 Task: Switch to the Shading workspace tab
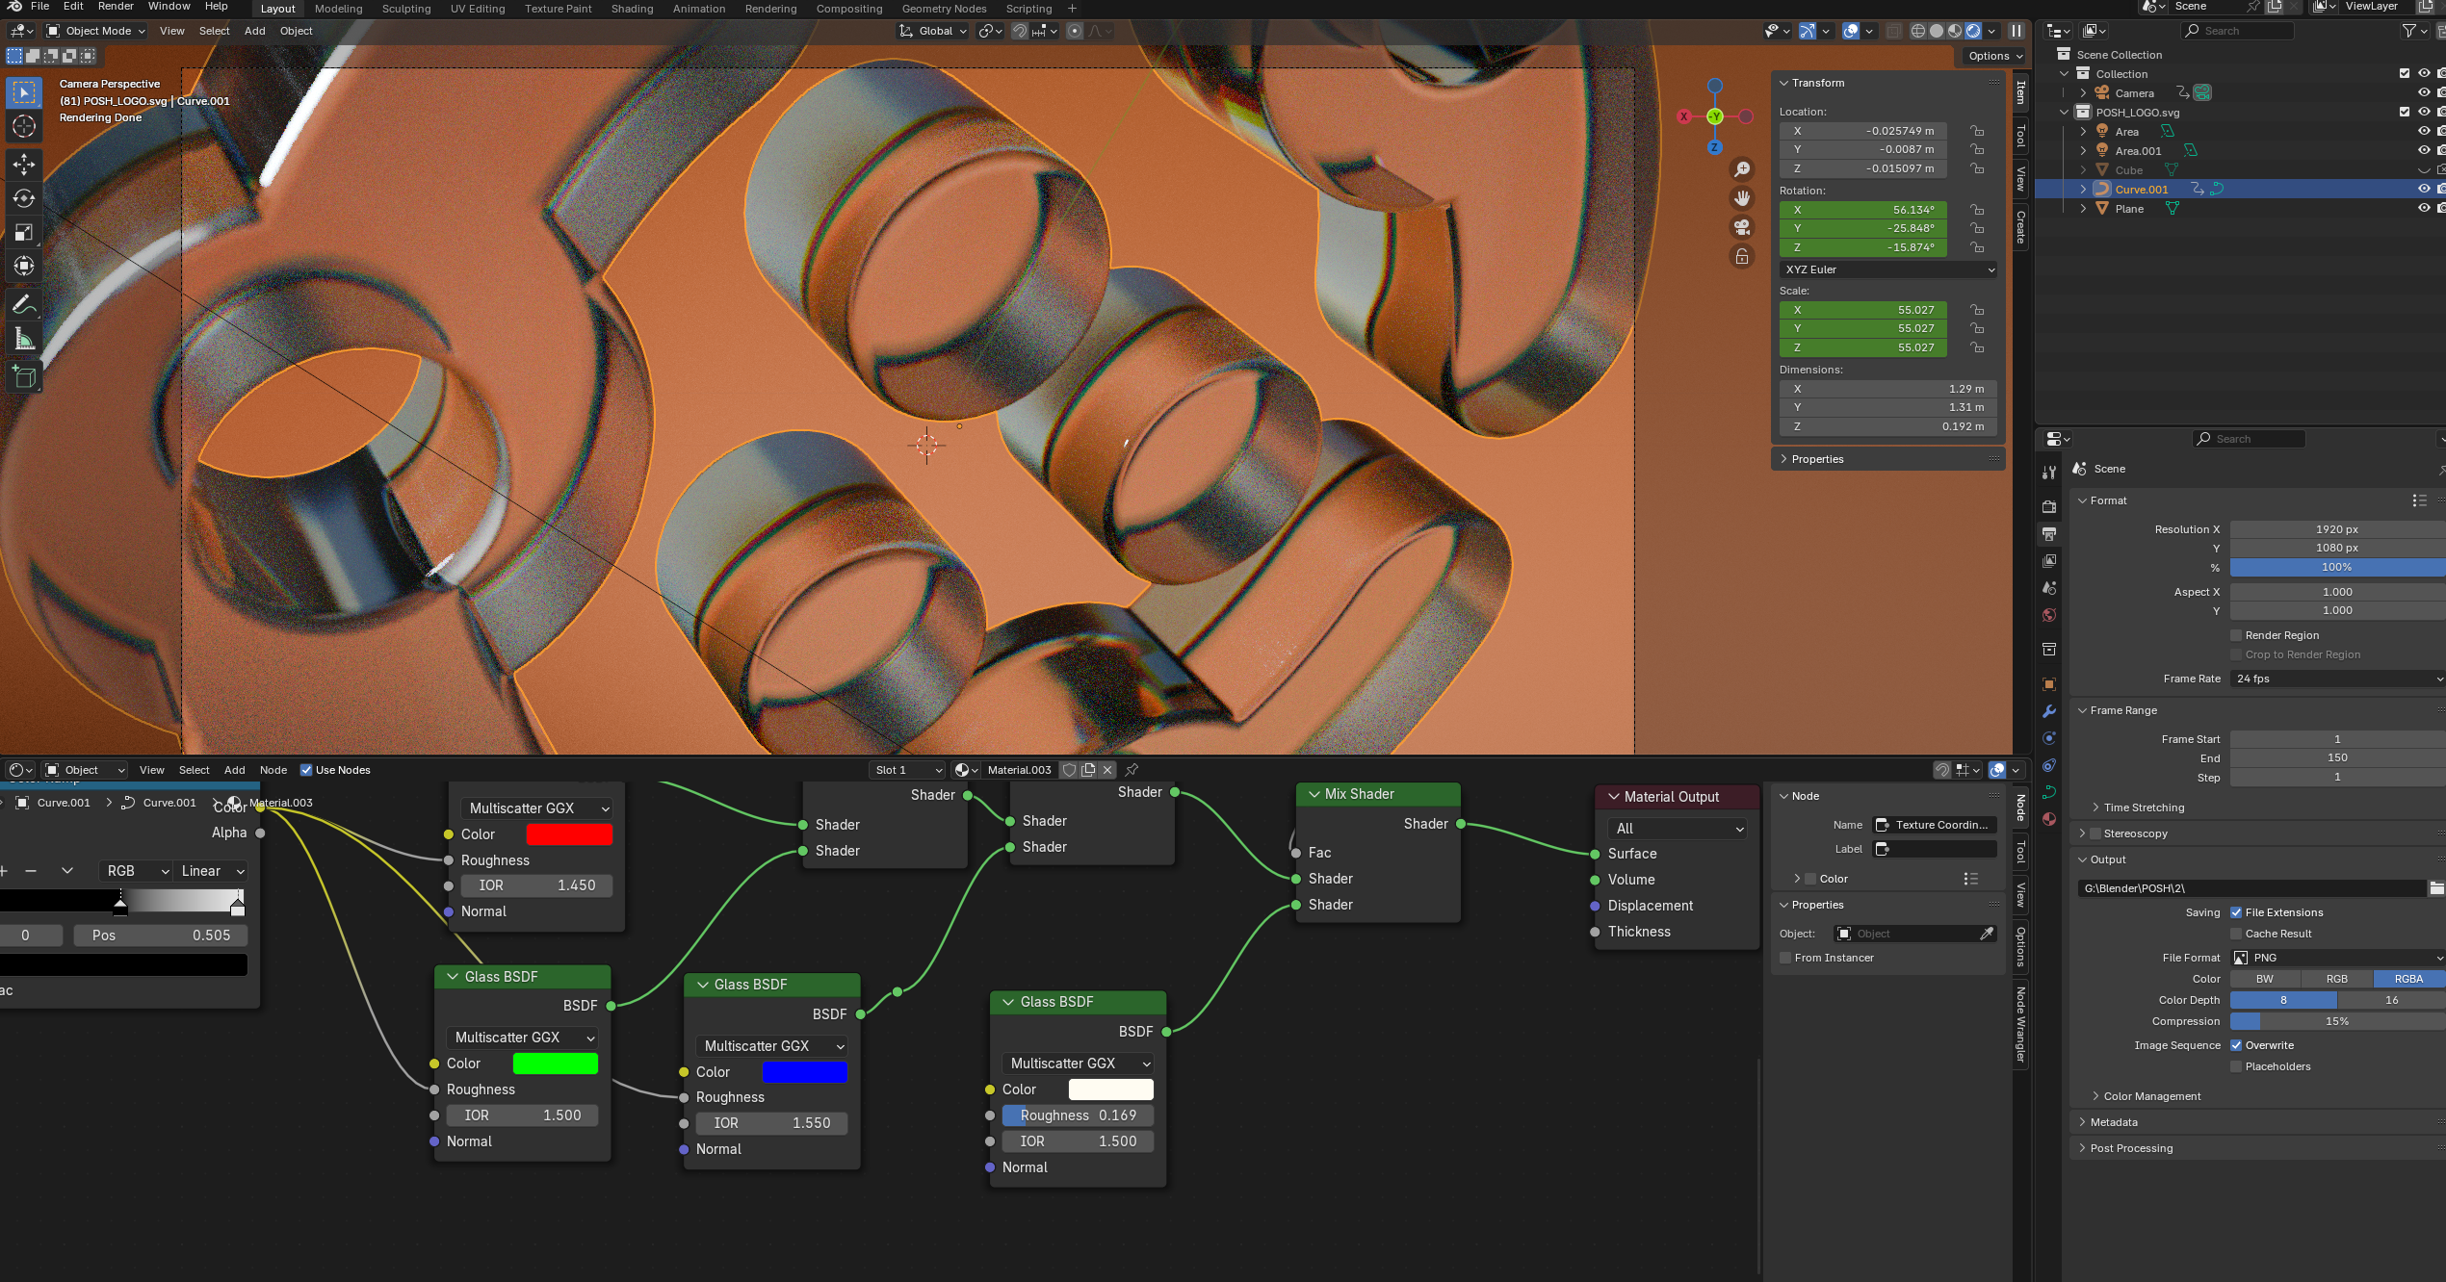[x=632, y=9]
